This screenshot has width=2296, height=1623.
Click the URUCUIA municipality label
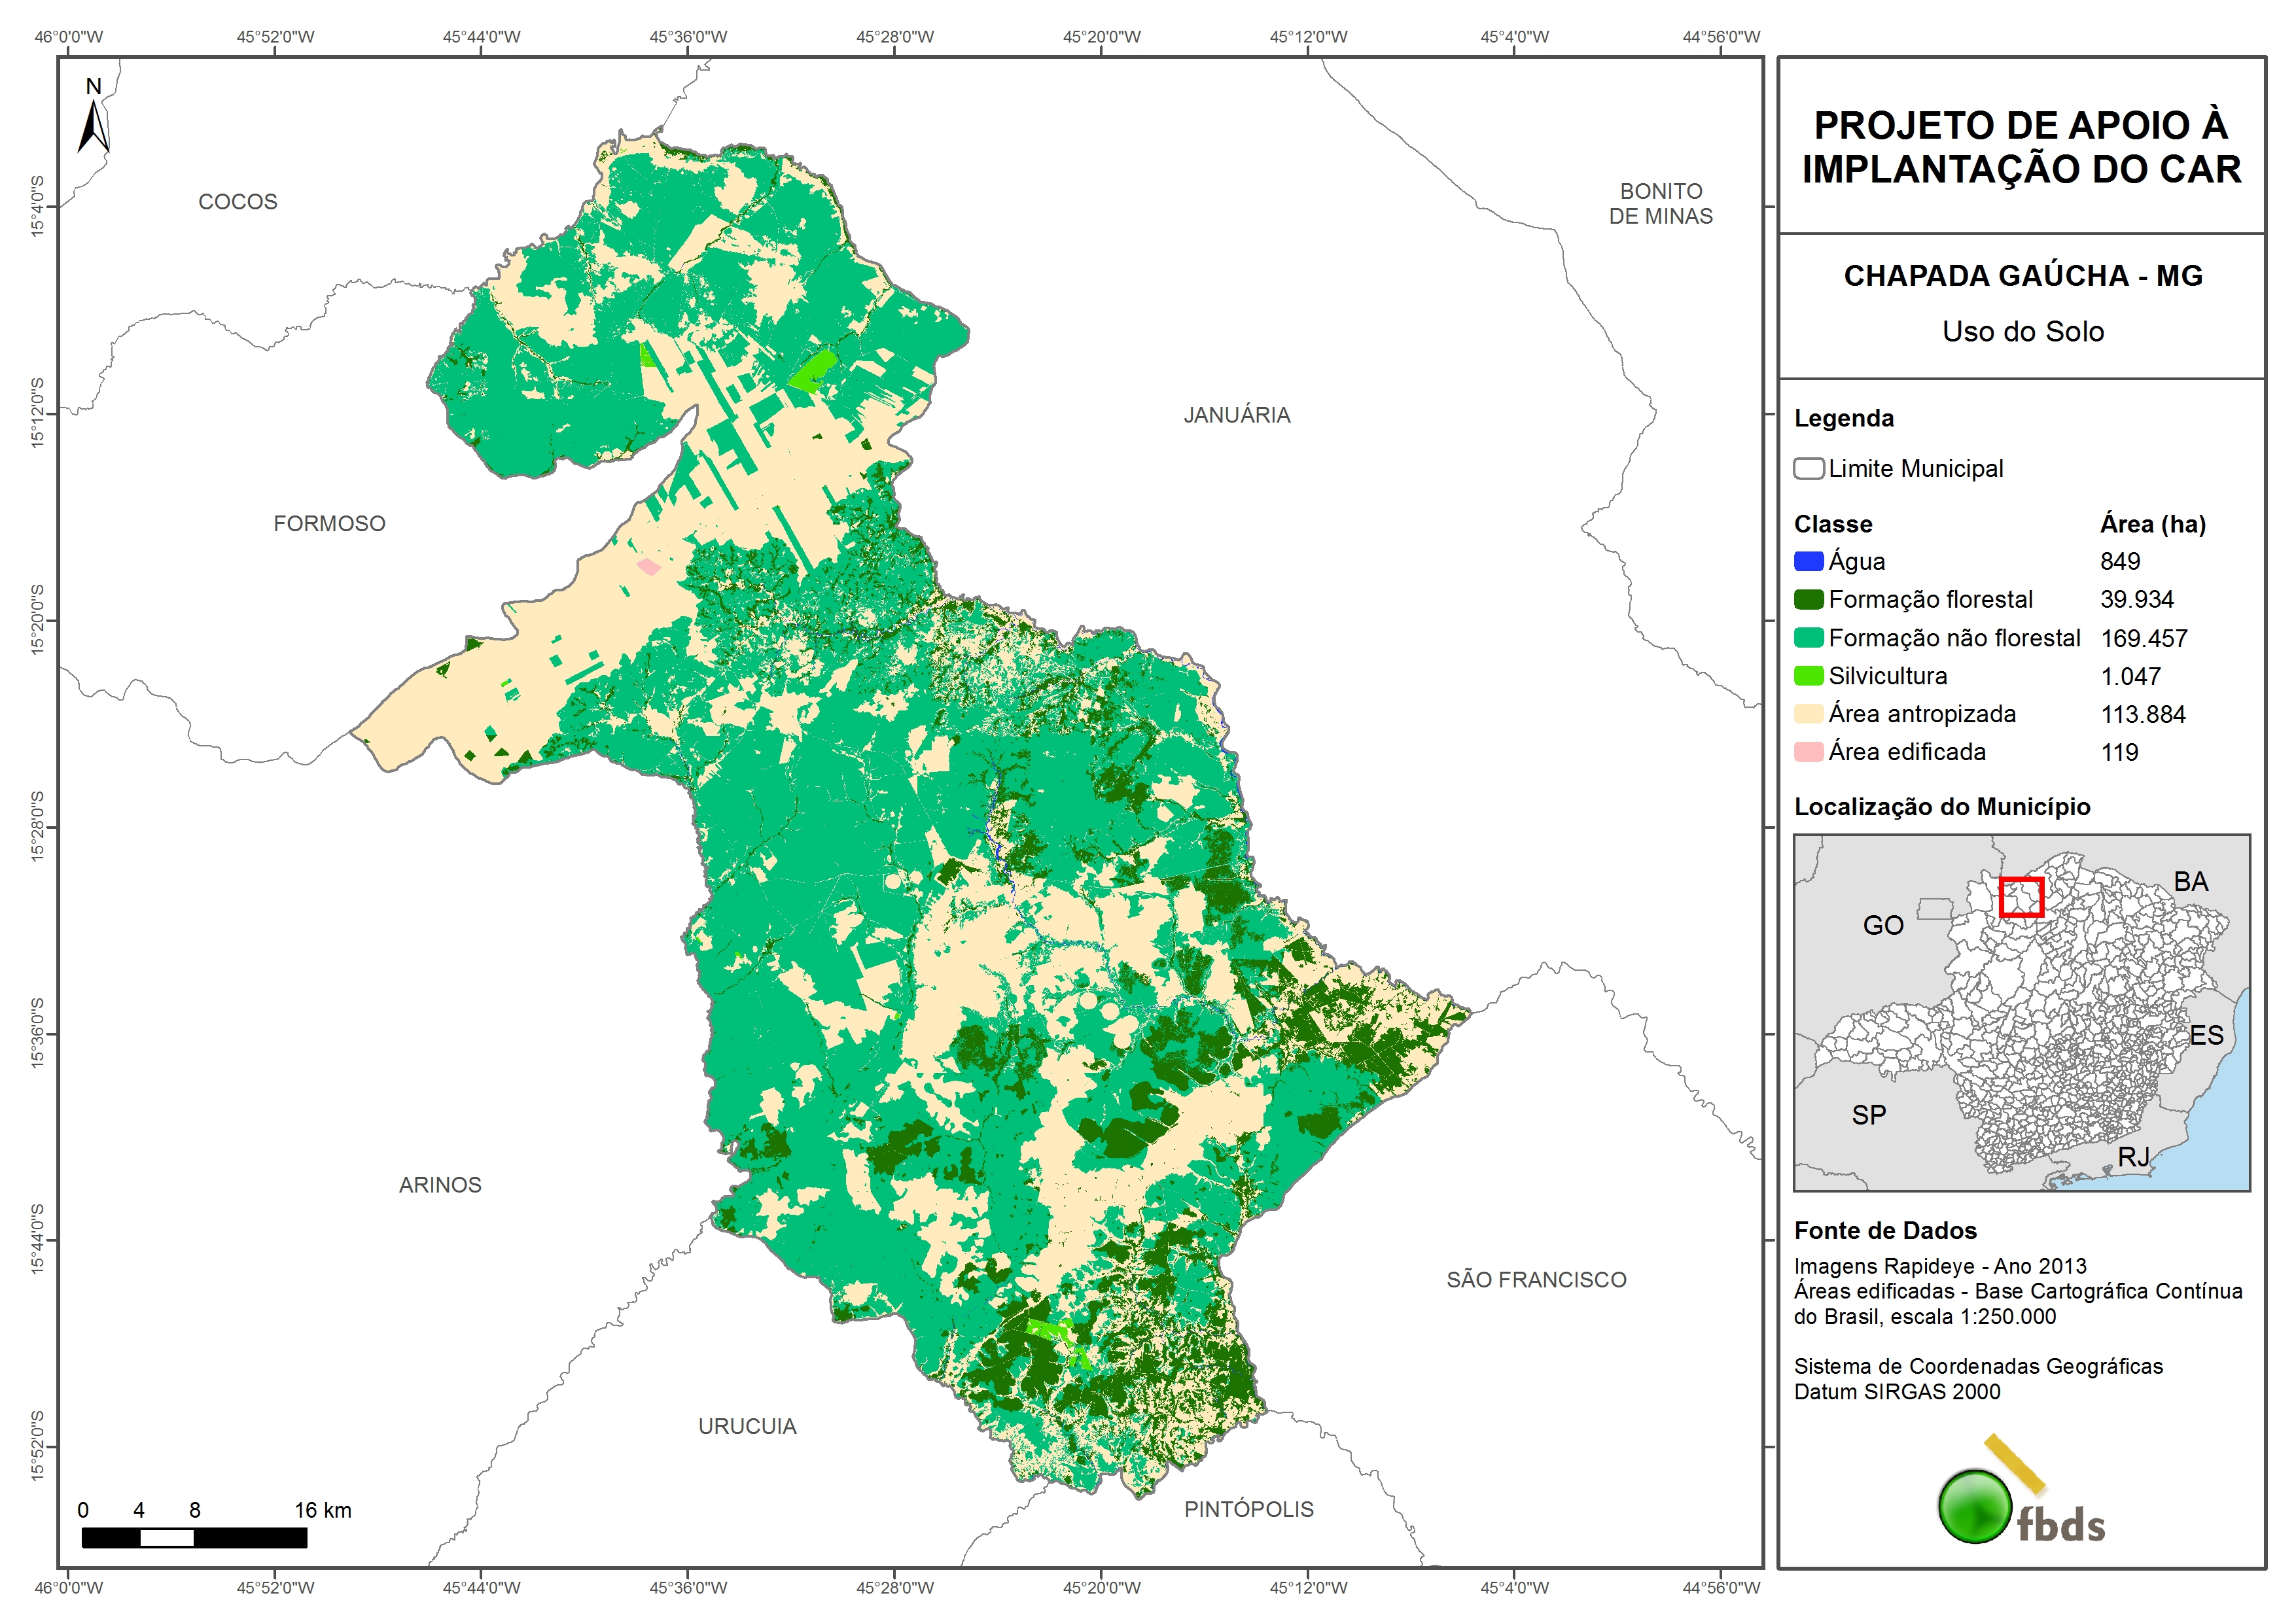pyautogui.click(x=747, y=1427)
